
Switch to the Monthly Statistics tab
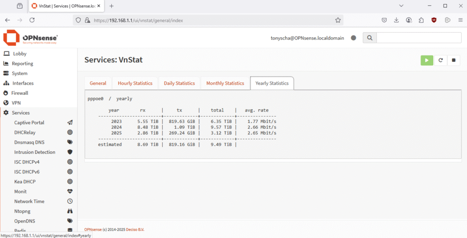(x=225, y=83)
